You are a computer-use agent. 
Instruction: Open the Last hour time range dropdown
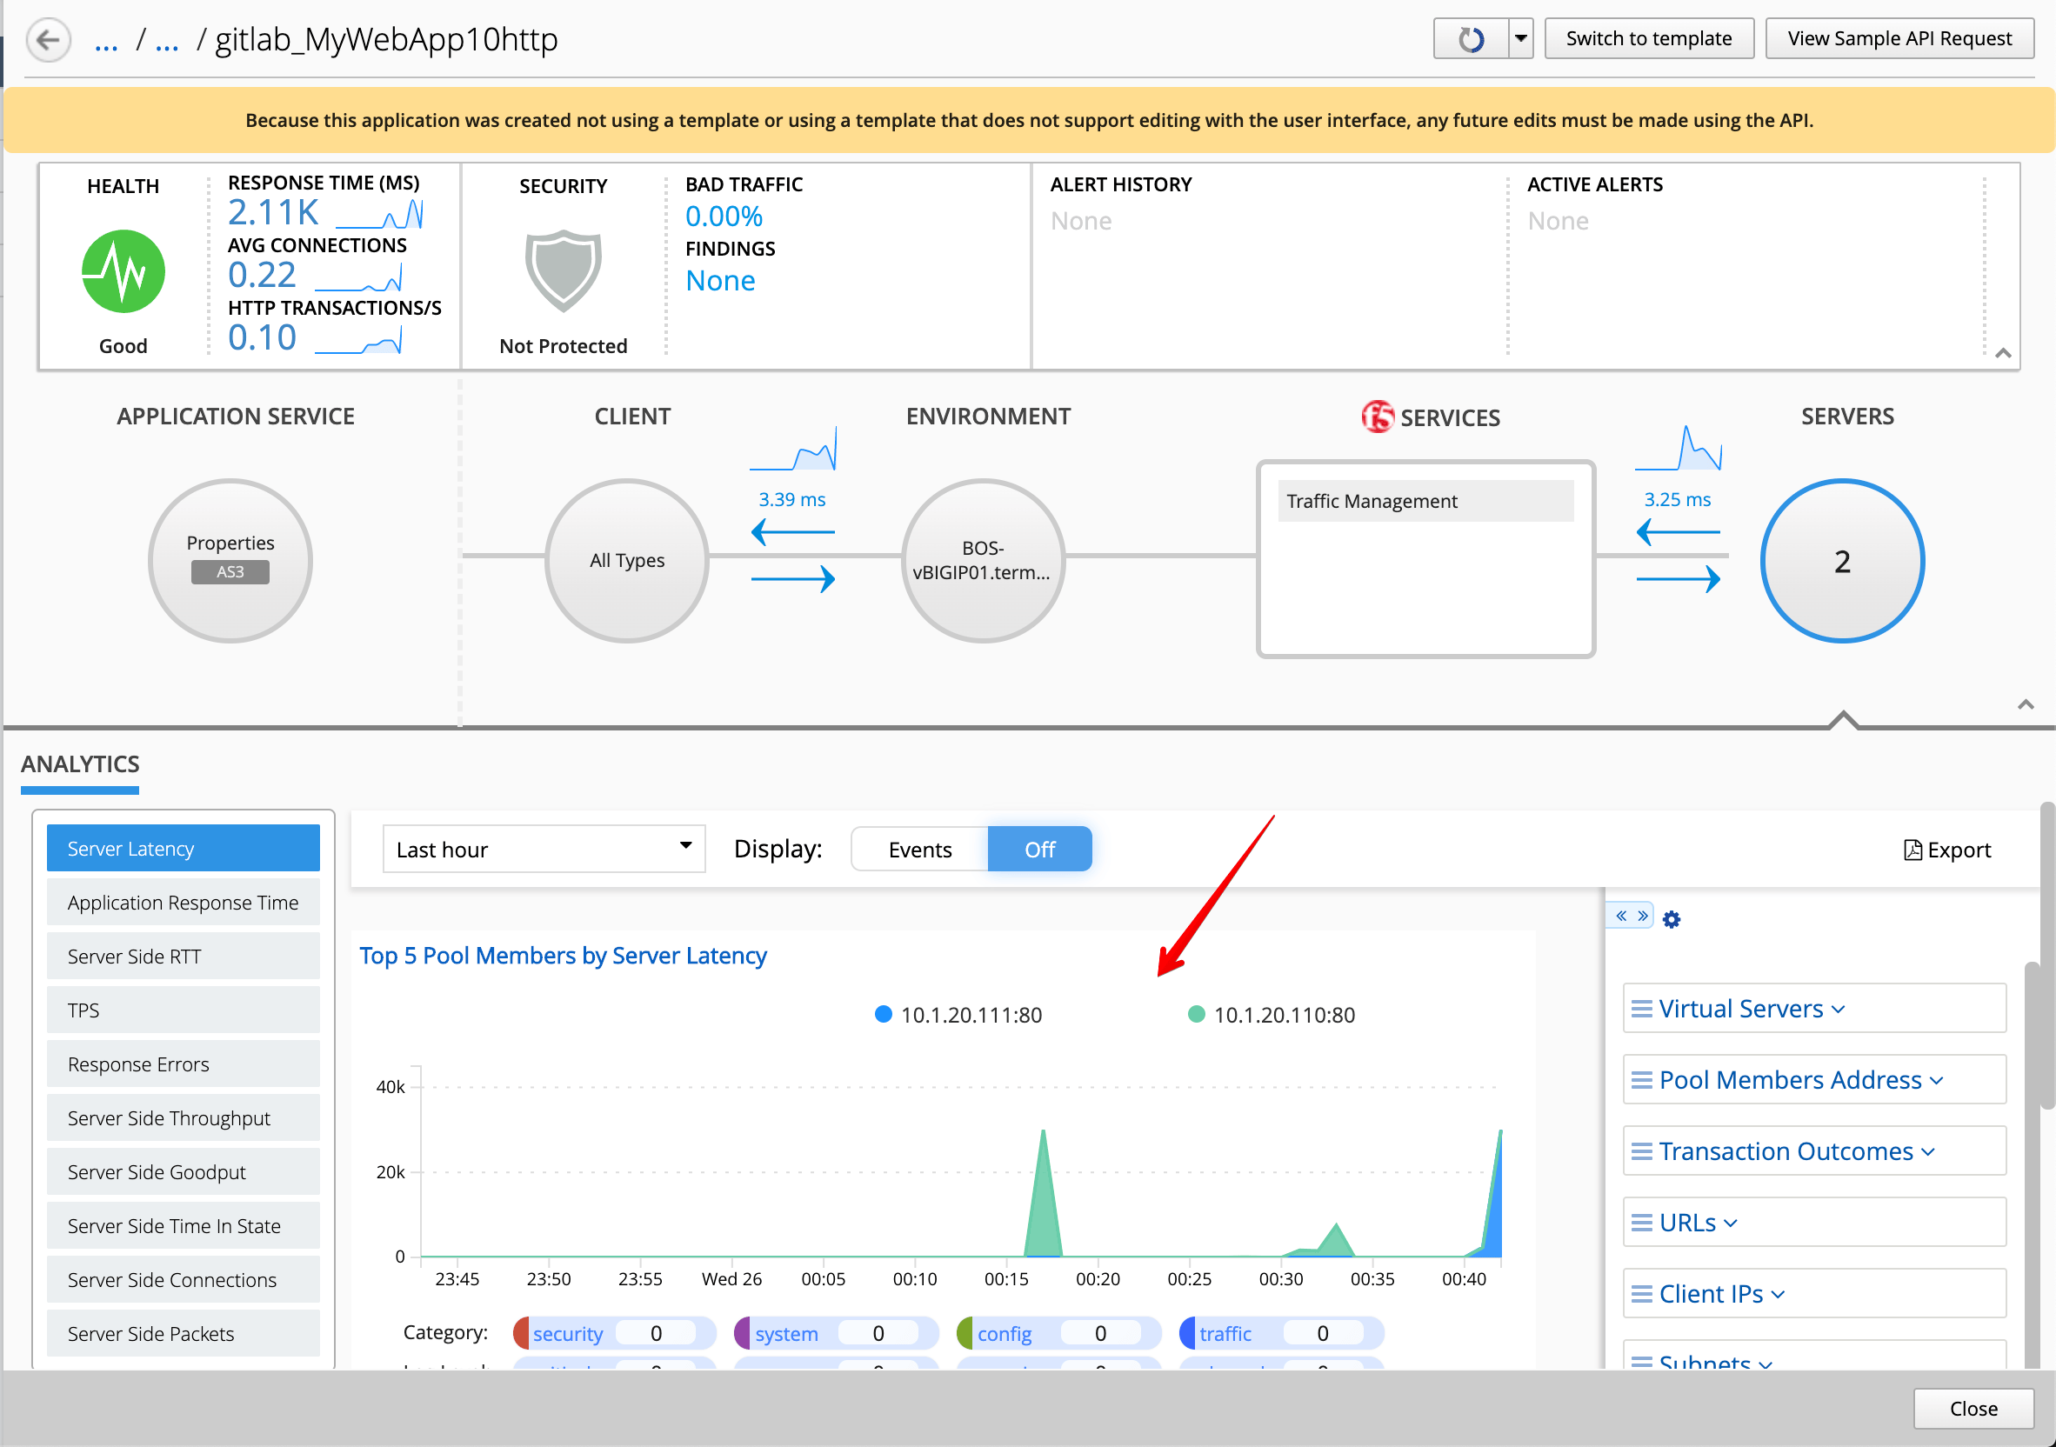(544, 849)
